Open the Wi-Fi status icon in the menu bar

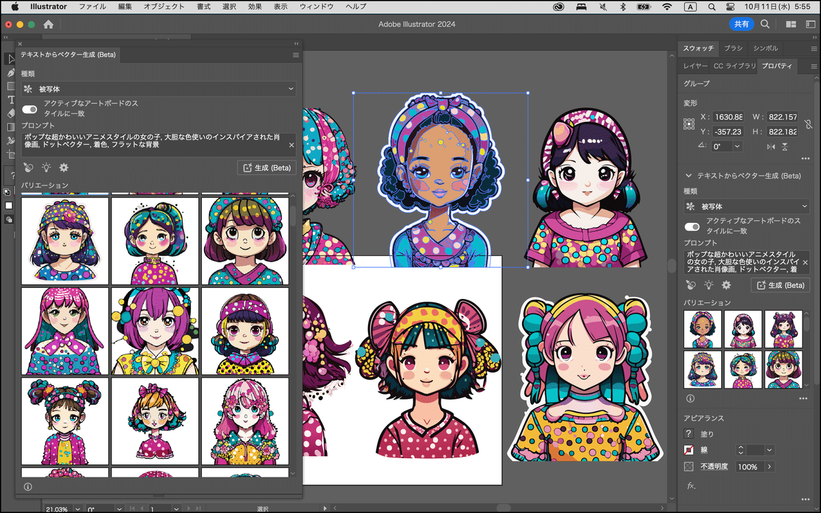pyautogui.click(x=666, y=7)
